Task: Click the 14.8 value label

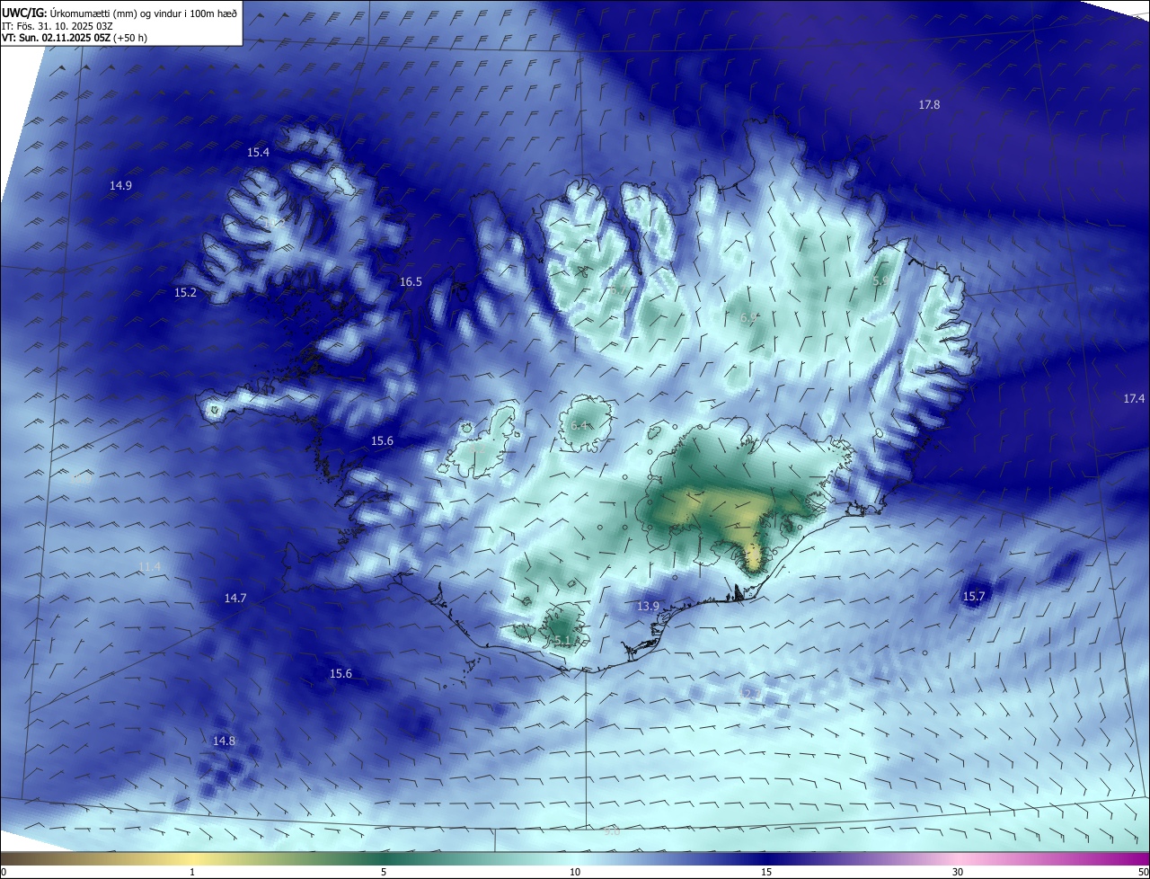Action: click(x=224, y=741)
